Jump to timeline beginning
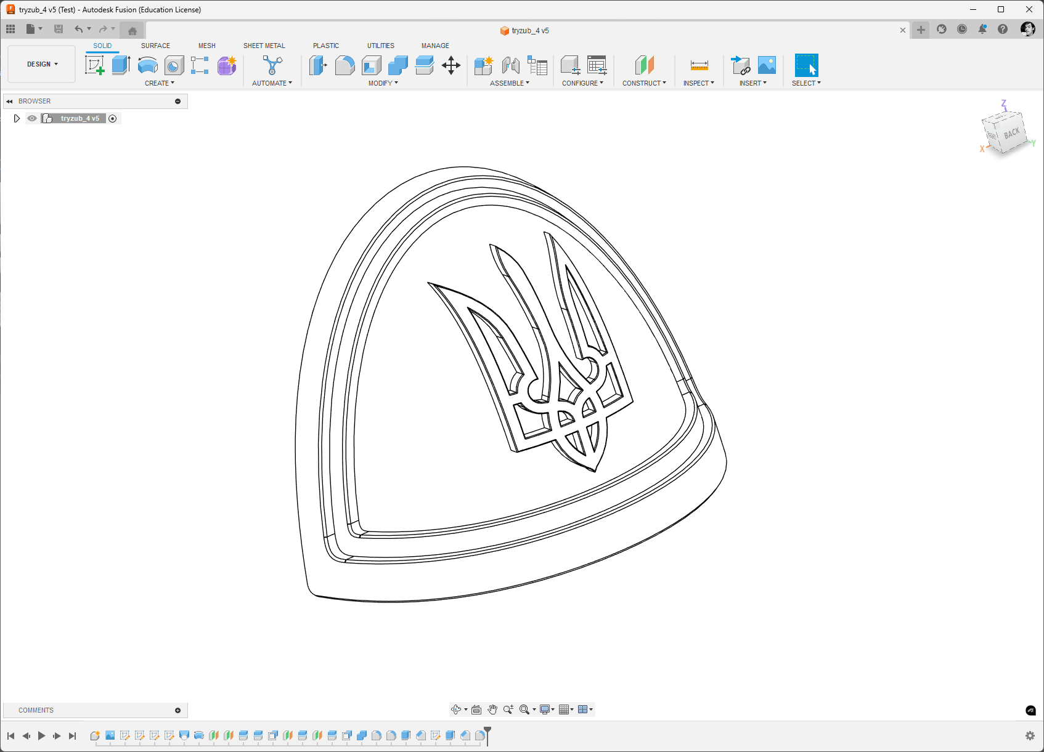This screenshot has height=752, width=1044. (x=10, y=735)
